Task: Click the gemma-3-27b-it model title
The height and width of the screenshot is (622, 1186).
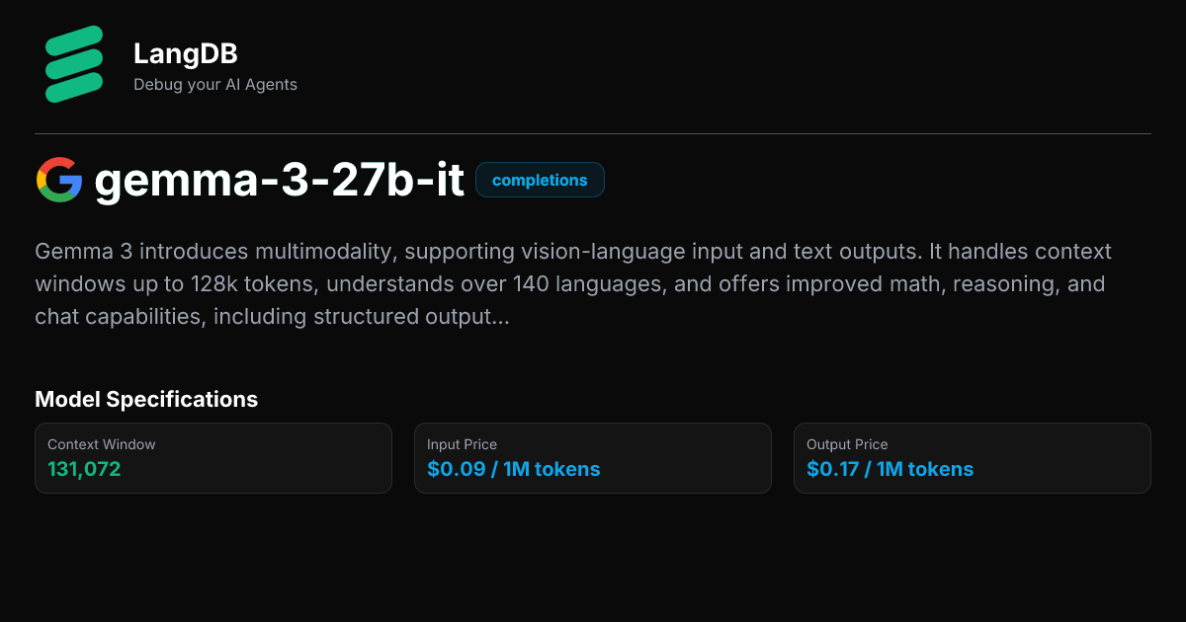Action: point(280,182)
